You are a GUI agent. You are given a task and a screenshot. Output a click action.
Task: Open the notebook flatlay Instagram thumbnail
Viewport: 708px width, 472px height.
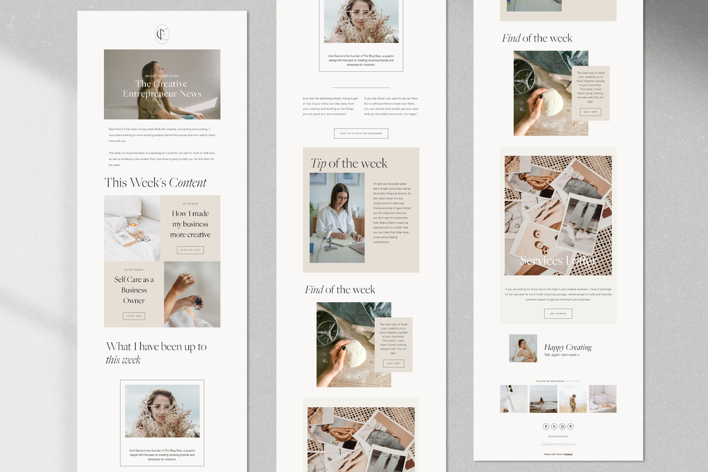point(513,399)
